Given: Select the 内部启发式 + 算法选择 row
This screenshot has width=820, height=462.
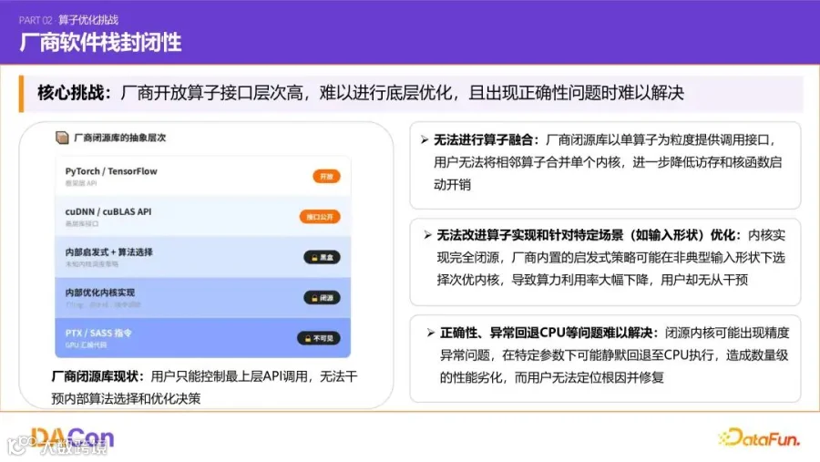Looking at the screenshot, I should coord(203,257).
